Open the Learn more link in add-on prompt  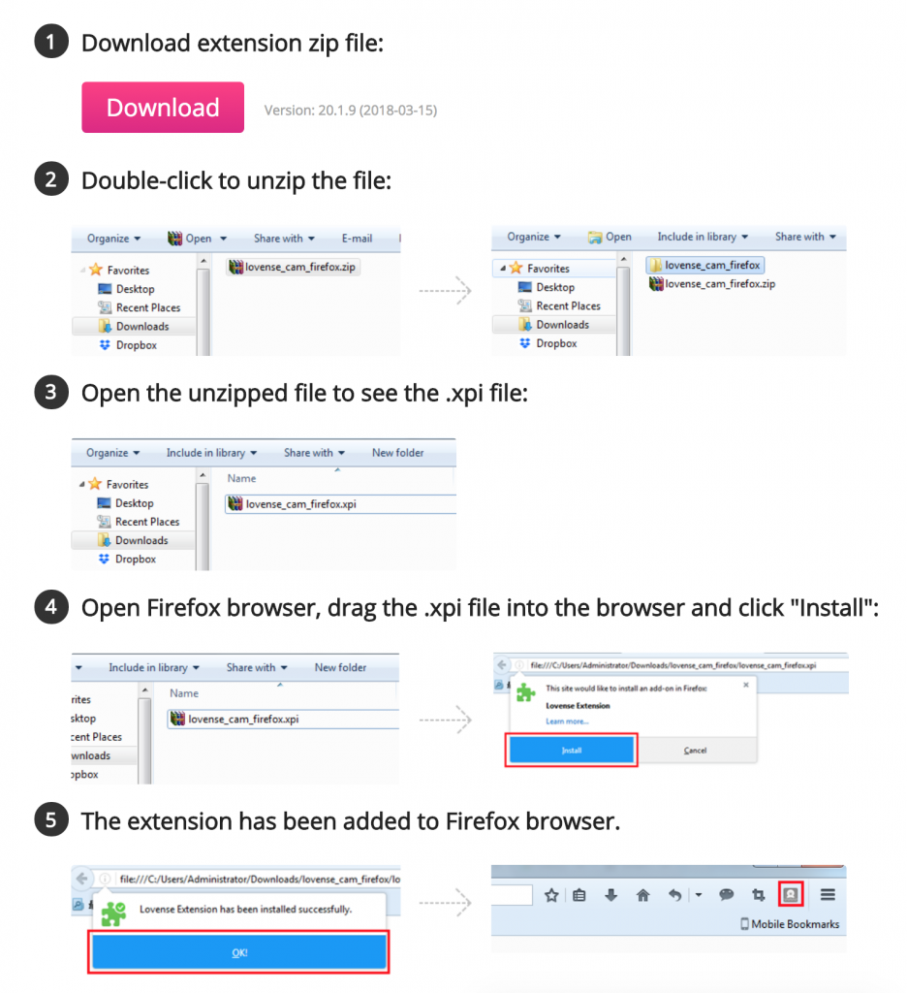[567, 721]
